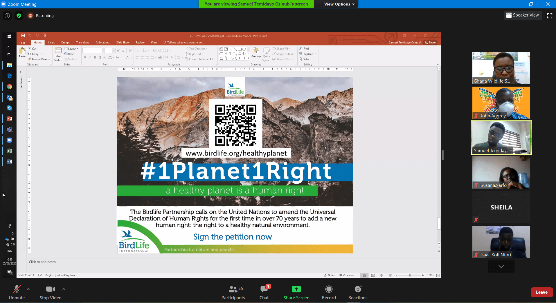Switch to the Design ribbon tab
Viewport: 556px width, 303px height.
[x=65, y=43]
